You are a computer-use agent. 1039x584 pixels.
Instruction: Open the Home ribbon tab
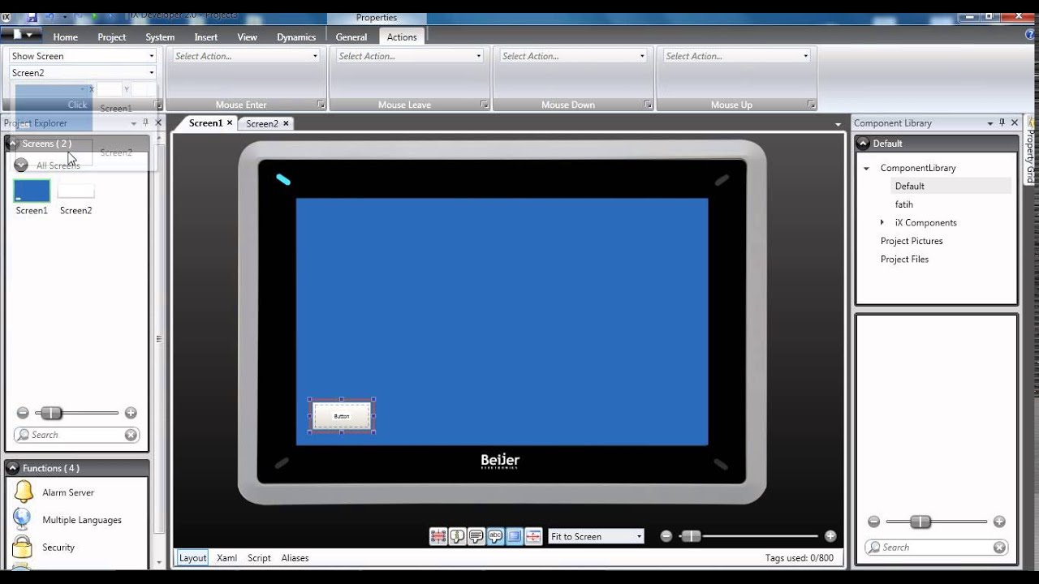coord(65,36)
